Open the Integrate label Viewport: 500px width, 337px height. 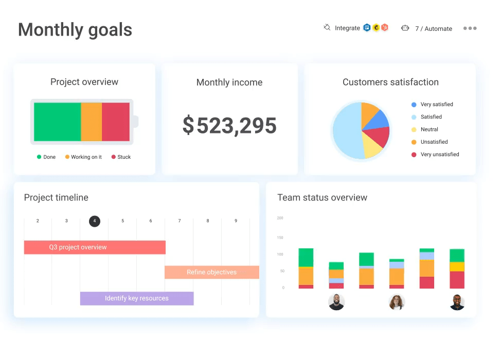click(x=347, y=28)
